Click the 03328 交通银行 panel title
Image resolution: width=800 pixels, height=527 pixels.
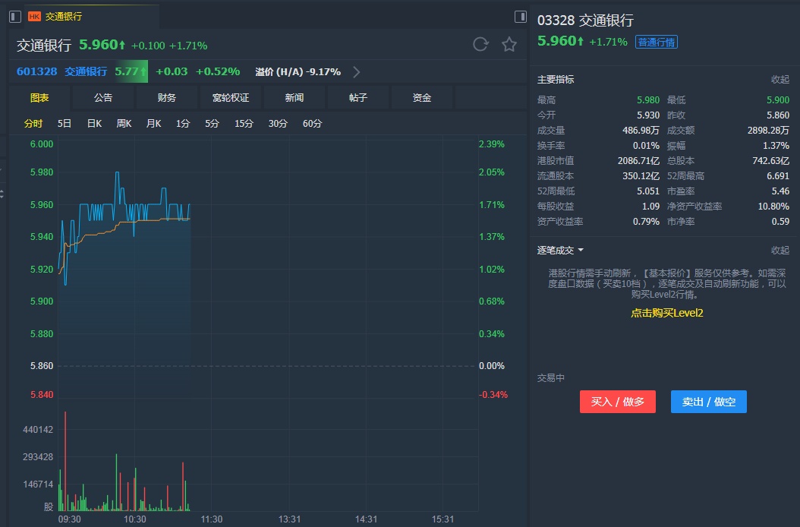click(x=585, y=21)
